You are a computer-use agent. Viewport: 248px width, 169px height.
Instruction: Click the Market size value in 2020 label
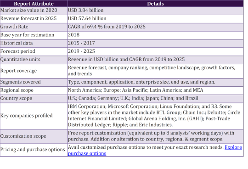tap(28, 10)
